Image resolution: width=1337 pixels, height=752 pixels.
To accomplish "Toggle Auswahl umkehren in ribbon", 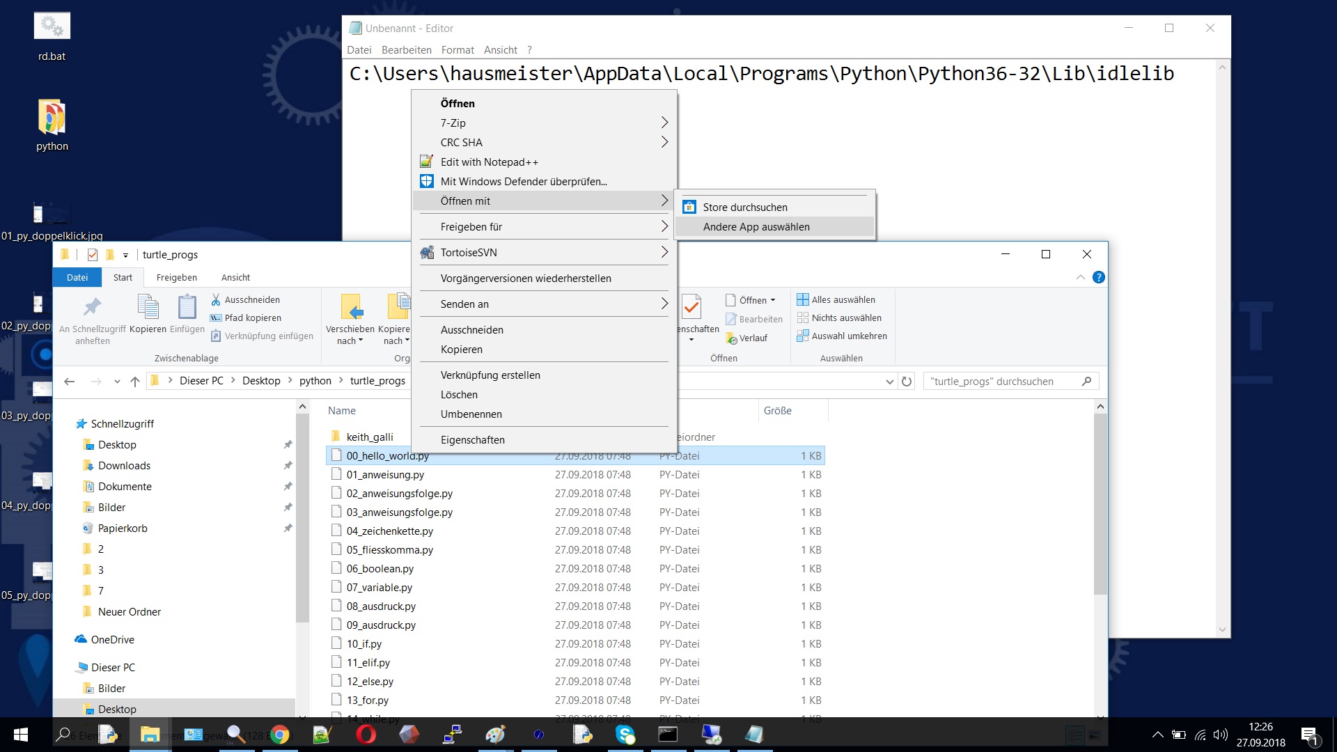I will [x=848, y=335].
